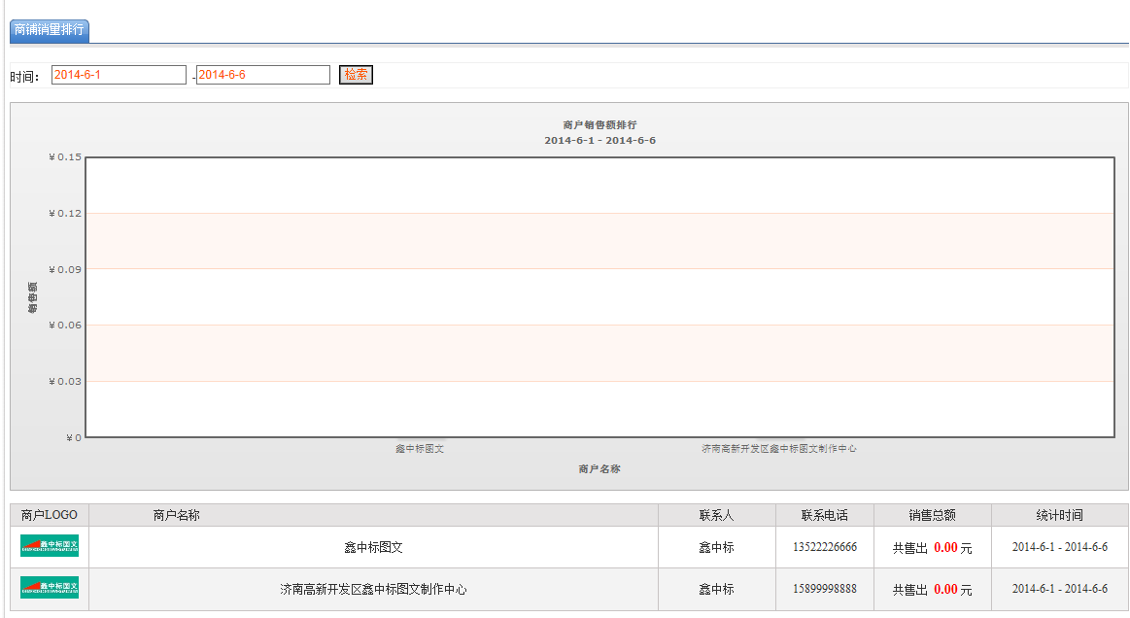Click the logo image in the 鑫中标图文 row
The image size is (1130, 618).
50,546
